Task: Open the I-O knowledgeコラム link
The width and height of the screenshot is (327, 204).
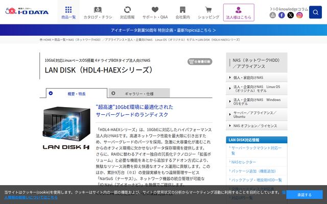Action: pyautogui.click(x=289, y=9)
